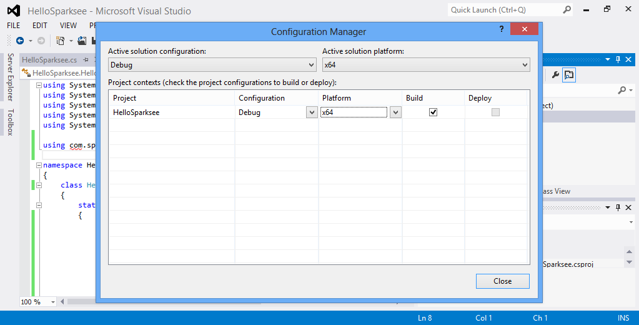Close the lower Properties panel
Screen dimensions: 639x325
tap(628, 207)
